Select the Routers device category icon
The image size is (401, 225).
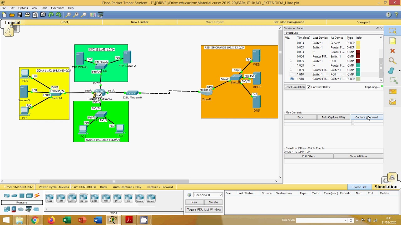pyautogui.click(x=7, y=196)
